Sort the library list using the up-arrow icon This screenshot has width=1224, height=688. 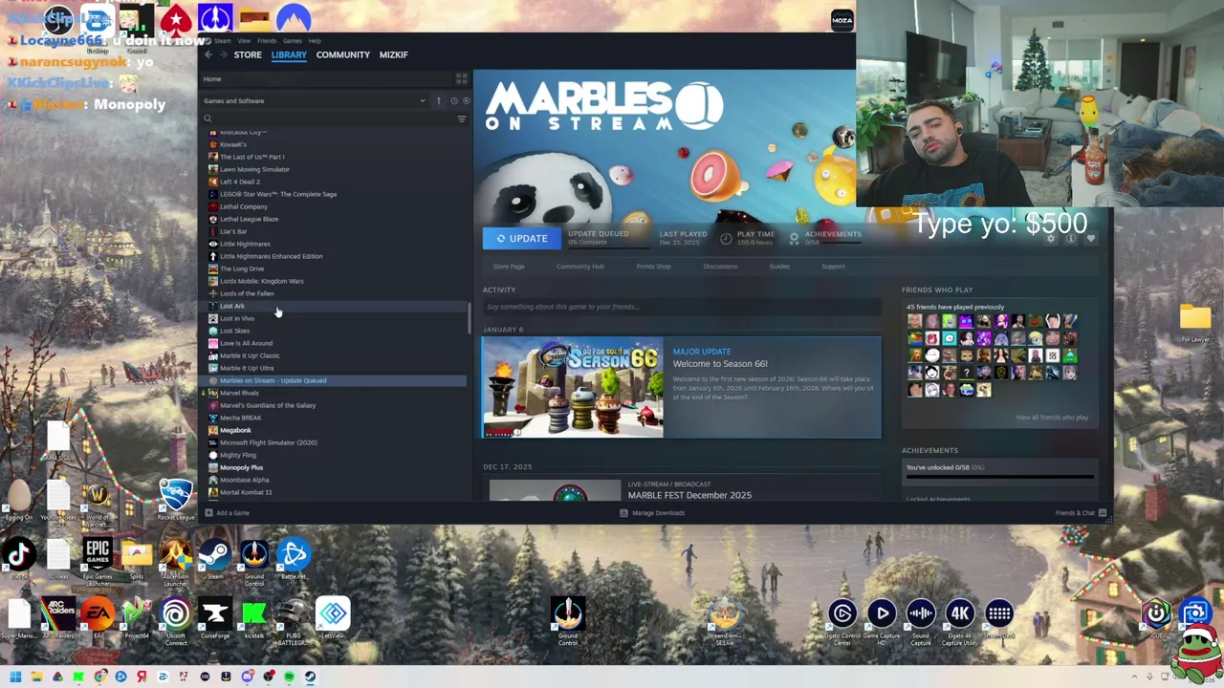[x=439, y=100]
